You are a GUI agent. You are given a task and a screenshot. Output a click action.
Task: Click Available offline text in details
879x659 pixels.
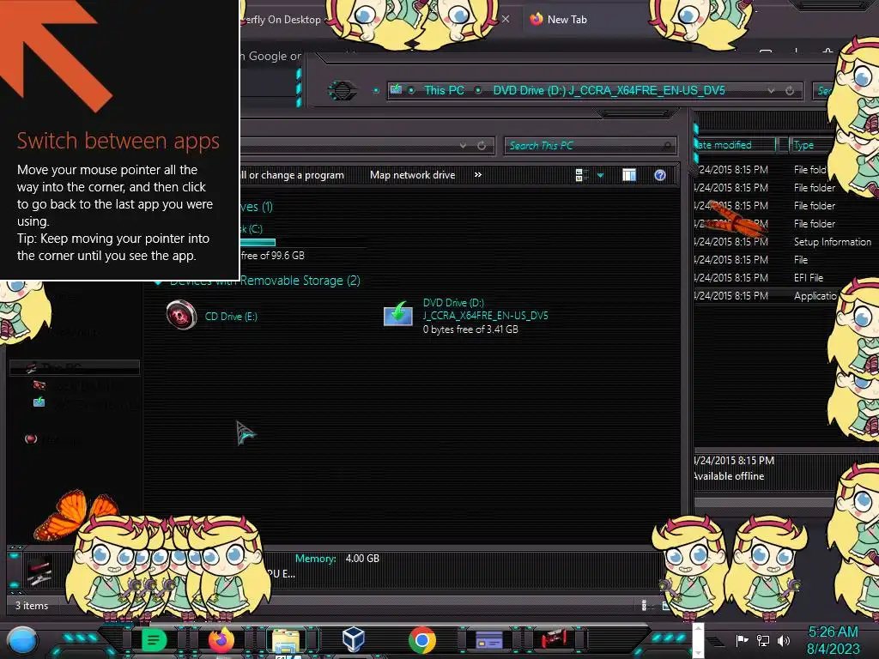click(729, 475)
